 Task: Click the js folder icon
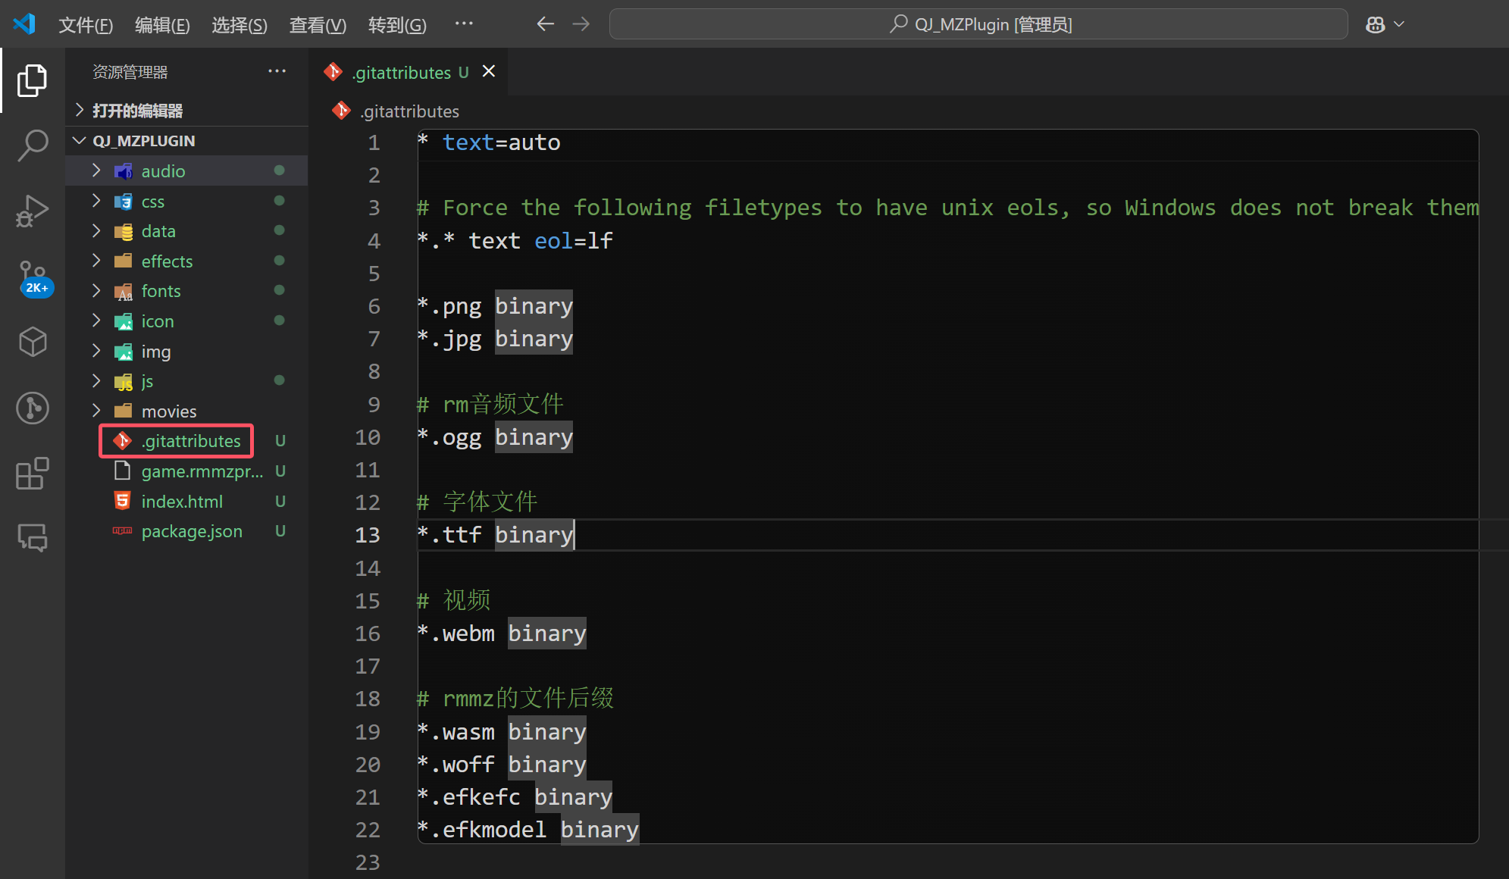pos(123,381)
